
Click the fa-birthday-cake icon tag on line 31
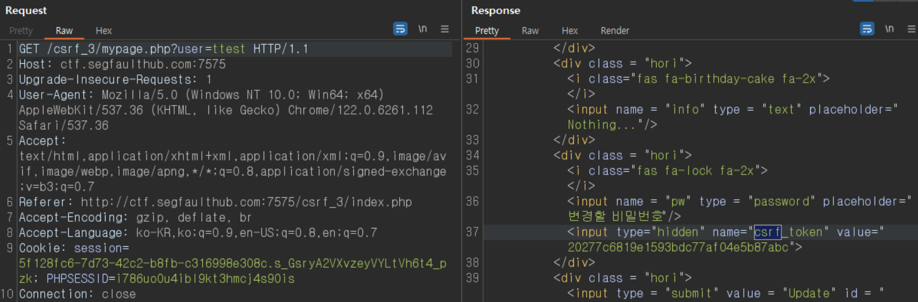[x=698, y=78]
